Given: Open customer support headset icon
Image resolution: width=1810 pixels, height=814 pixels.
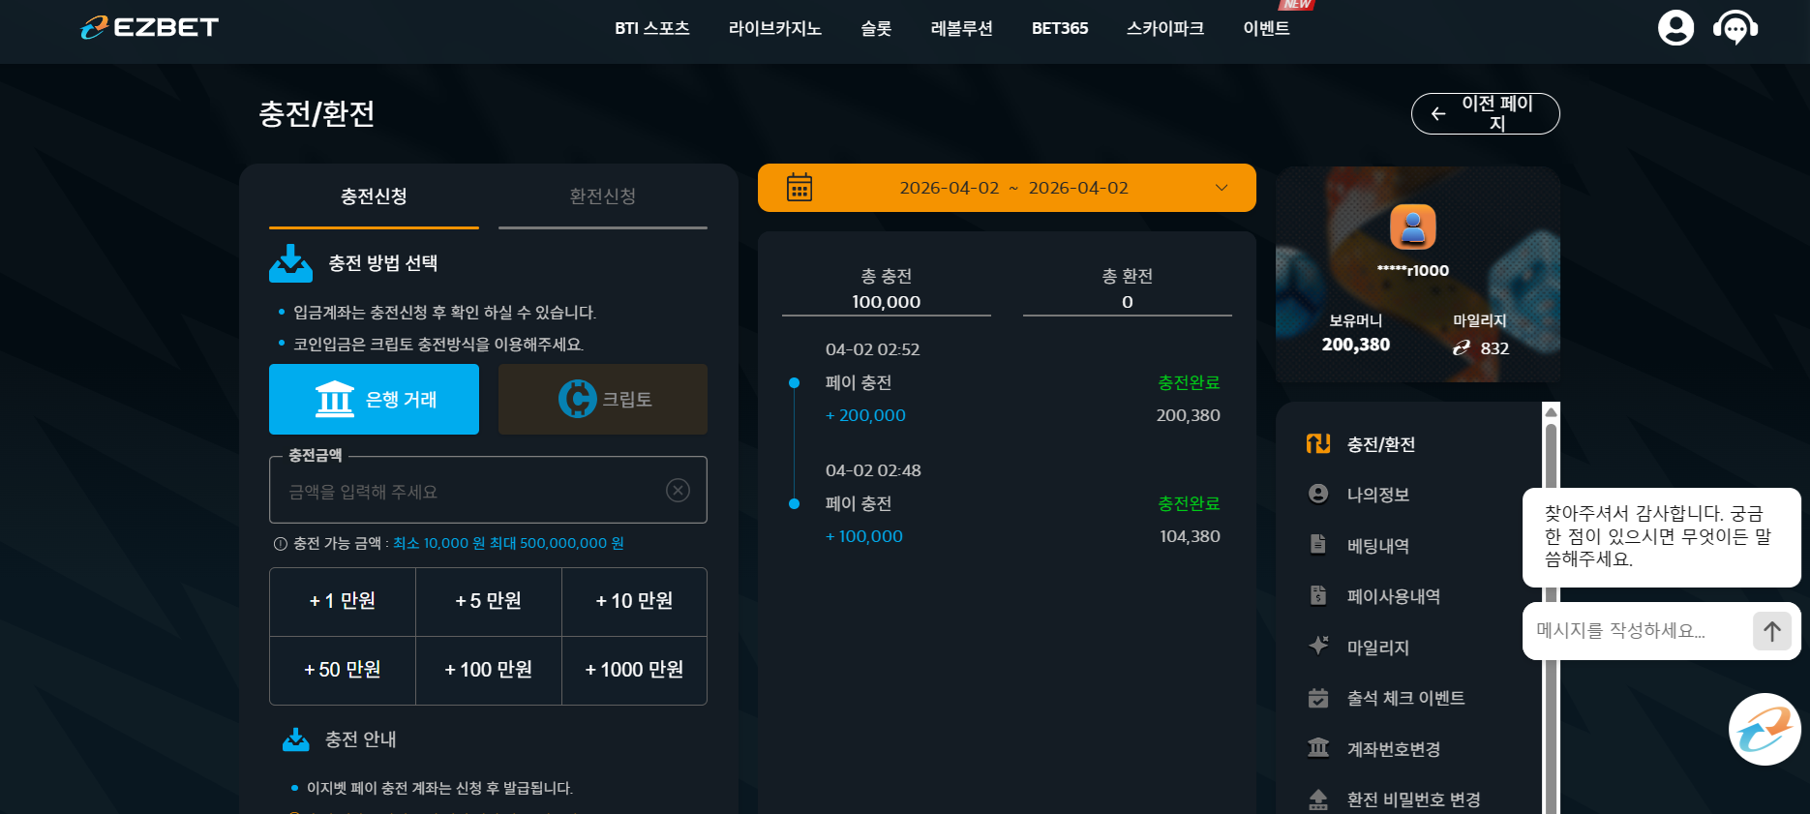Looking at the screenshot, I should 1735,27.
